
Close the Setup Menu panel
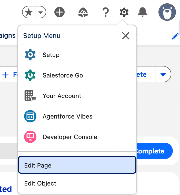click(x=126, y=36)
